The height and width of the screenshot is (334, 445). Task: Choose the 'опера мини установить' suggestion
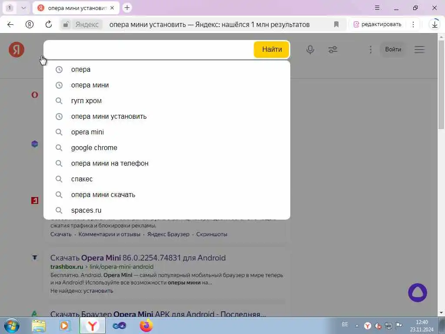[167, 117]
